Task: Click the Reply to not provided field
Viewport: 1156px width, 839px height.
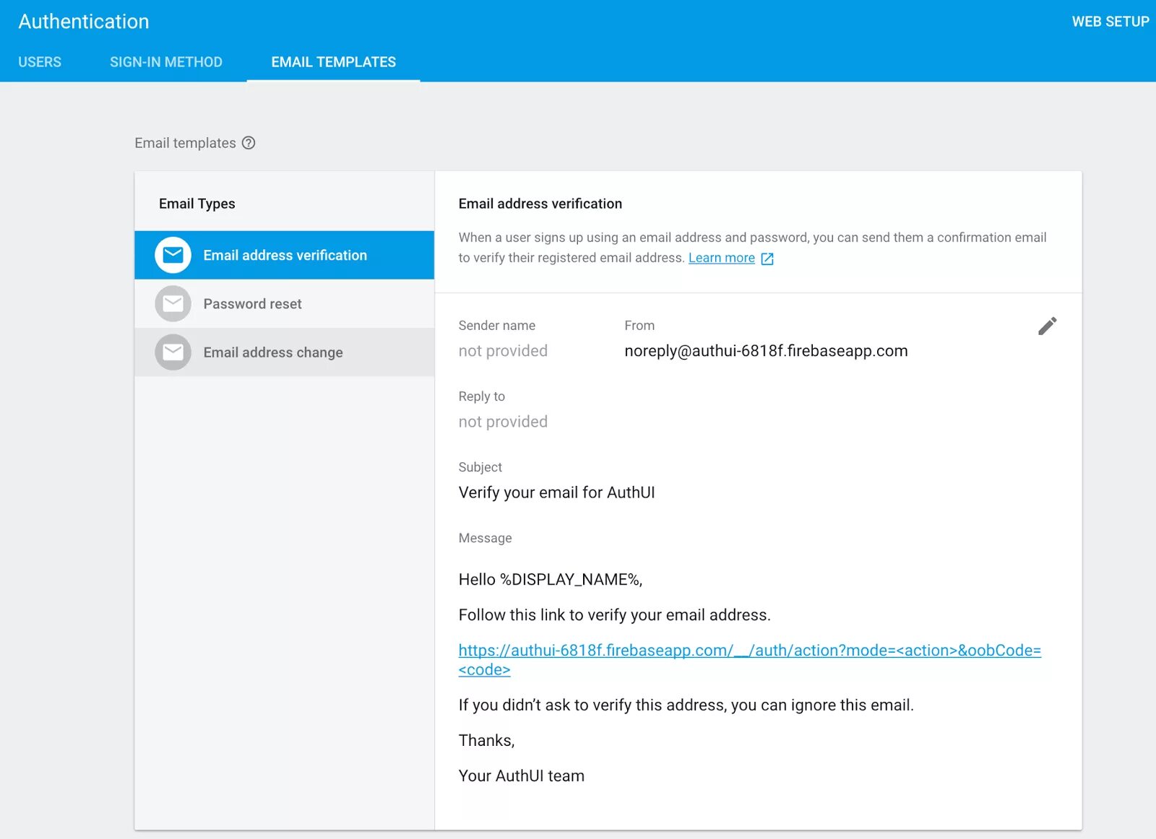Action: 503,422
